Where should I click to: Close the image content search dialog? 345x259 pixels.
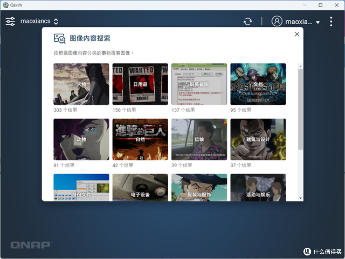coord(297,34)
